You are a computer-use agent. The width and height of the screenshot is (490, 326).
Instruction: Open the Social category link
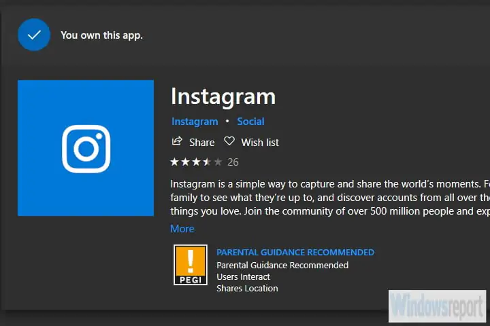250,122
